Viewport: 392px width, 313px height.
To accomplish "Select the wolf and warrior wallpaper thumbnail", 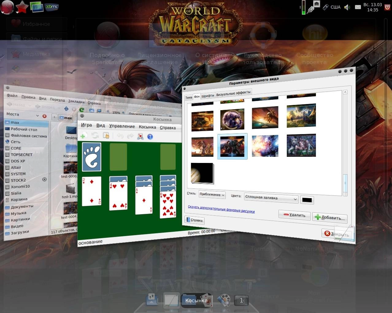I will click(x=301, y=146).
